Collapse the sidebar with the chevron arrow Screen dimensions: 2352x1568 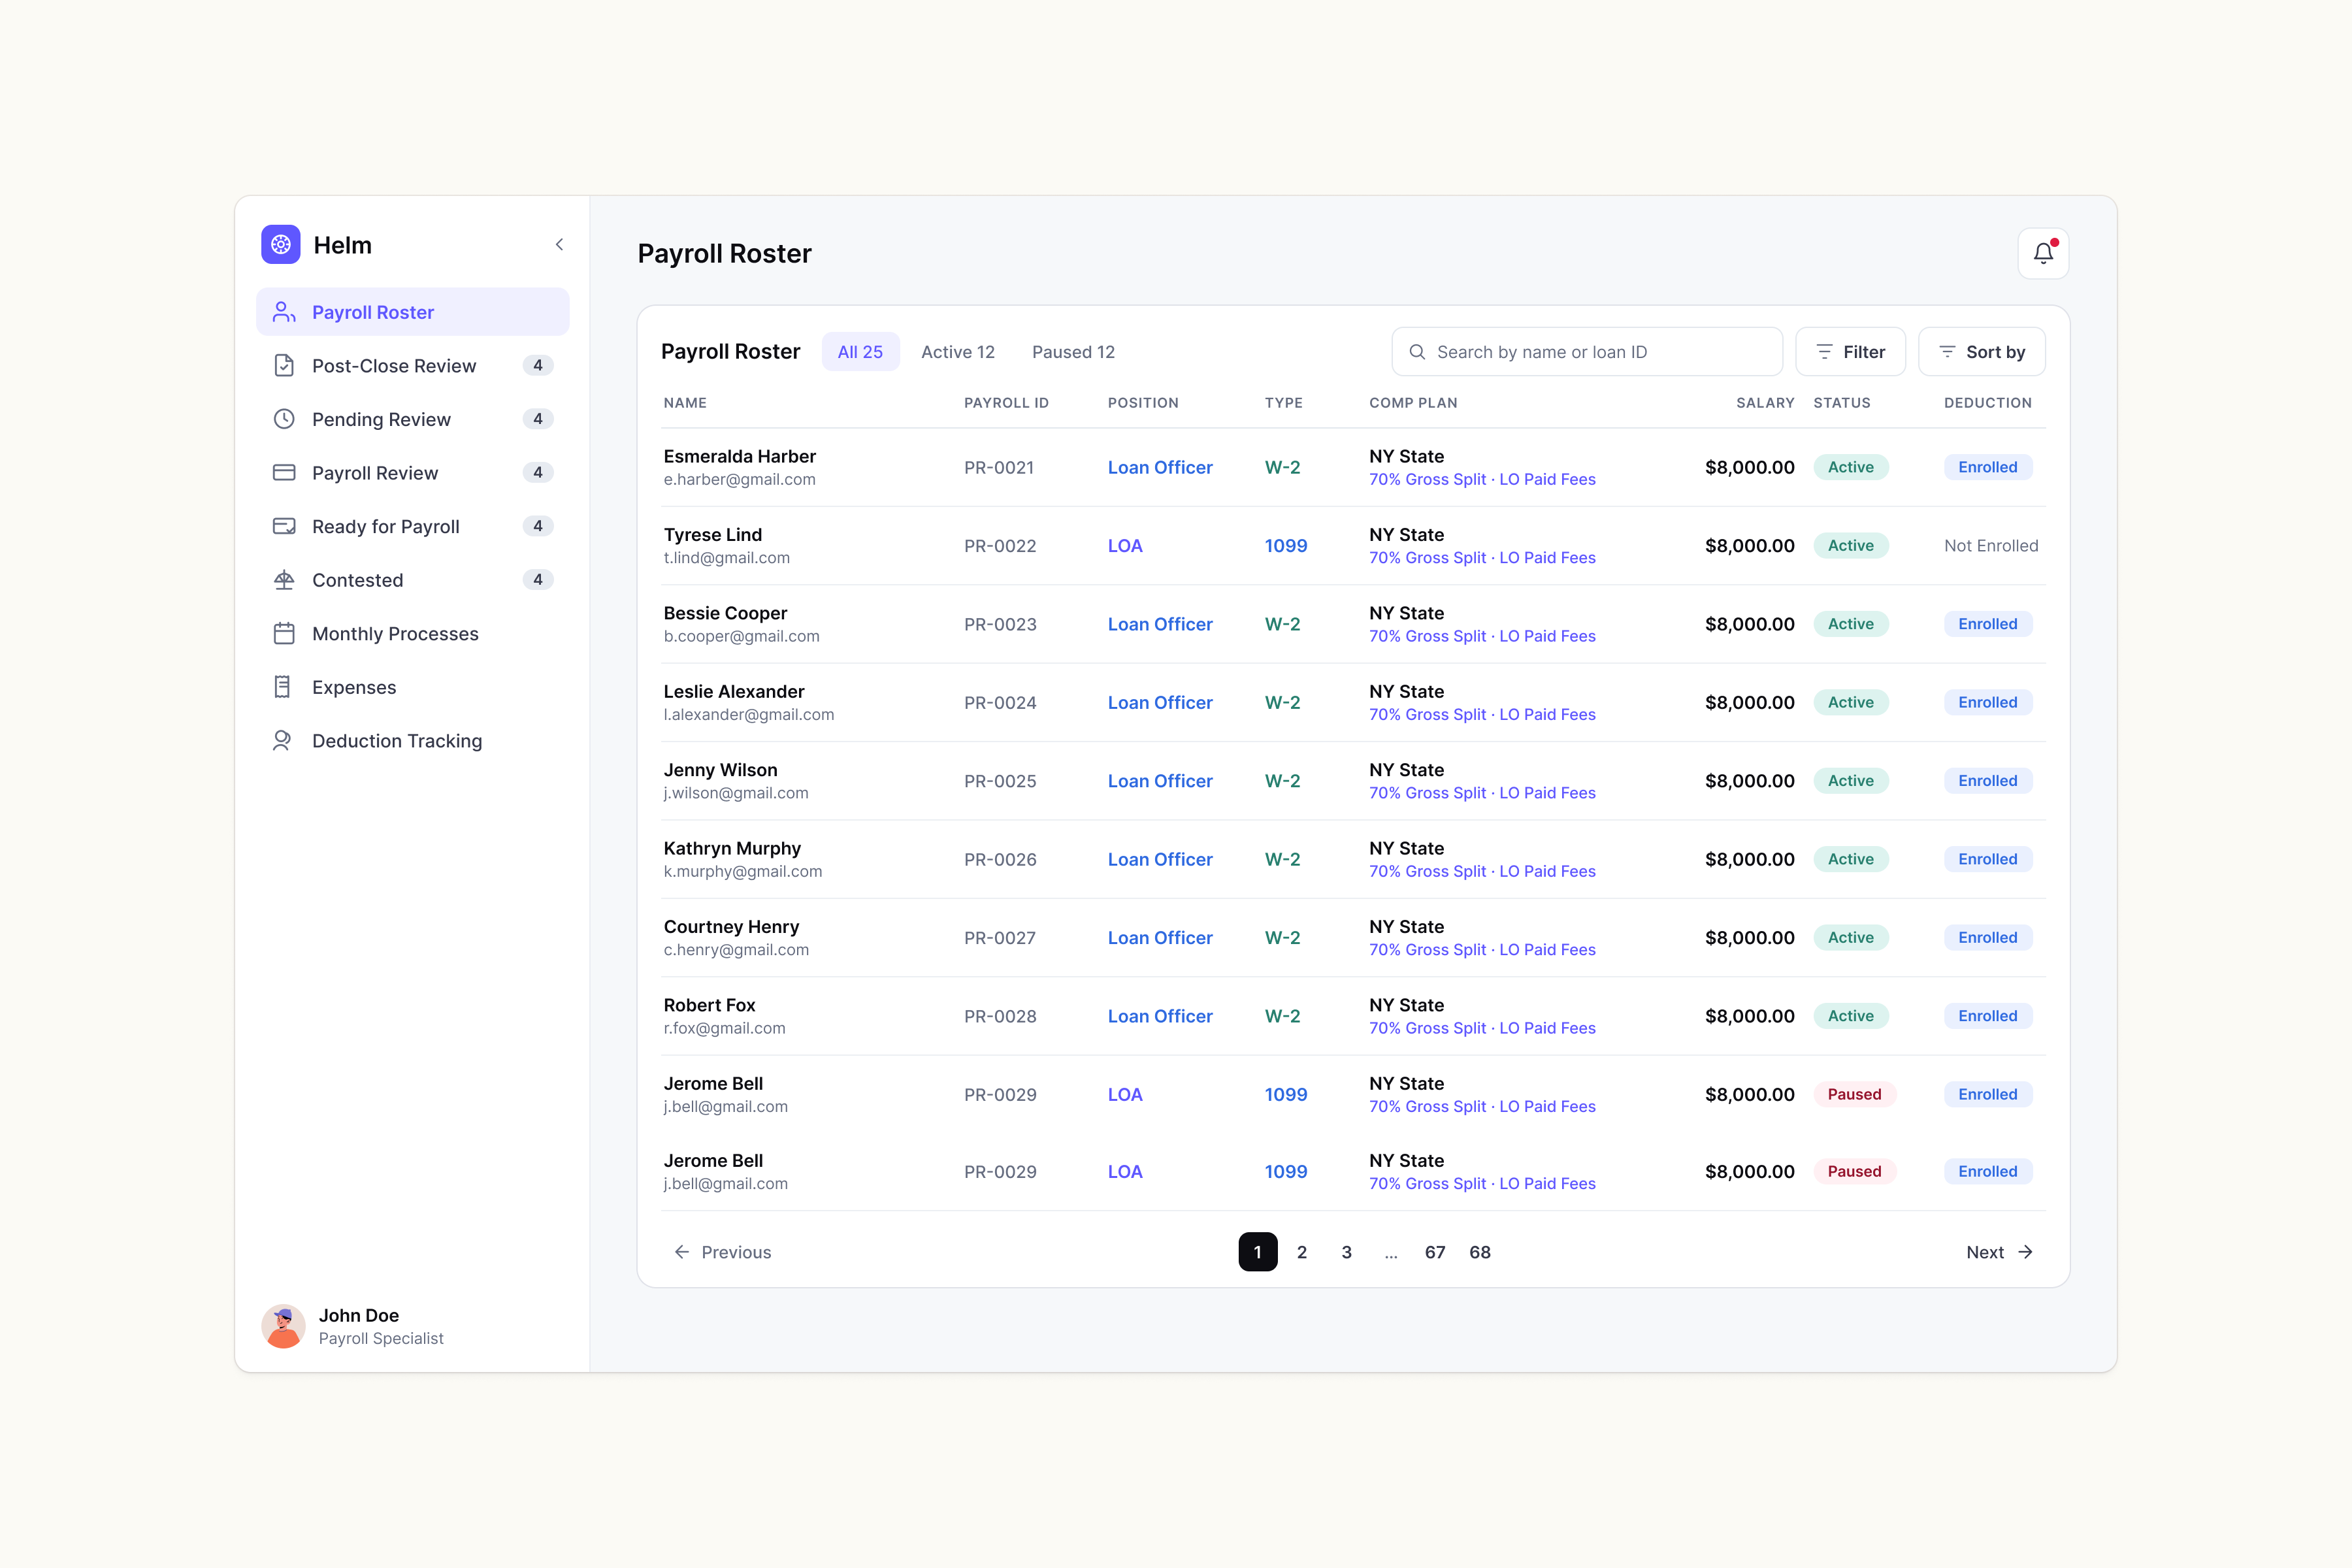coord(559,245)
